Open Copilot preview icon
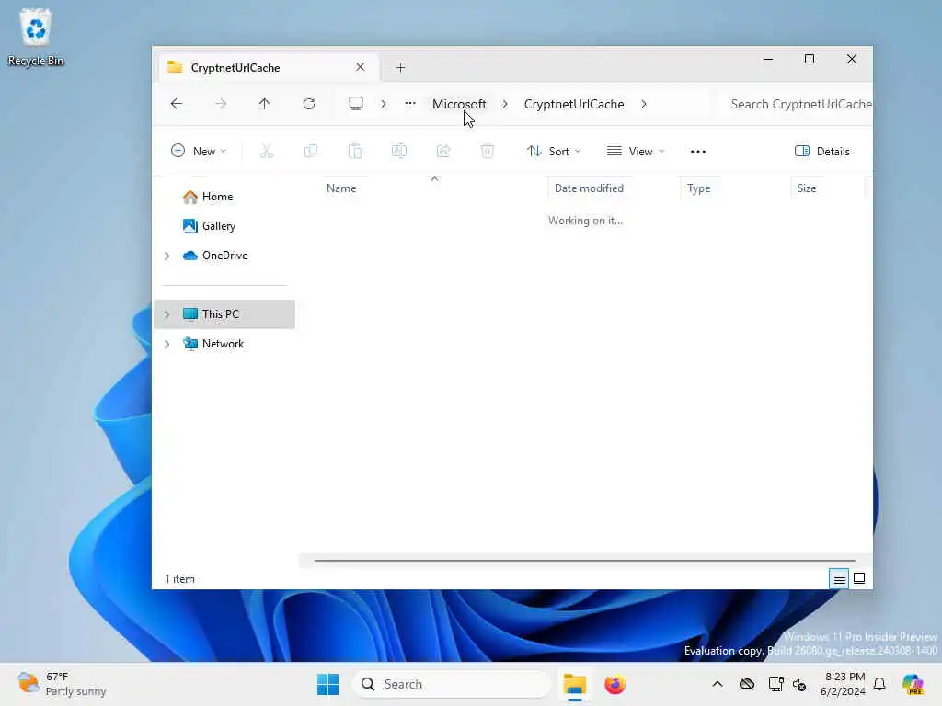This screenshot has width=942, height=706. click(913, 684)
